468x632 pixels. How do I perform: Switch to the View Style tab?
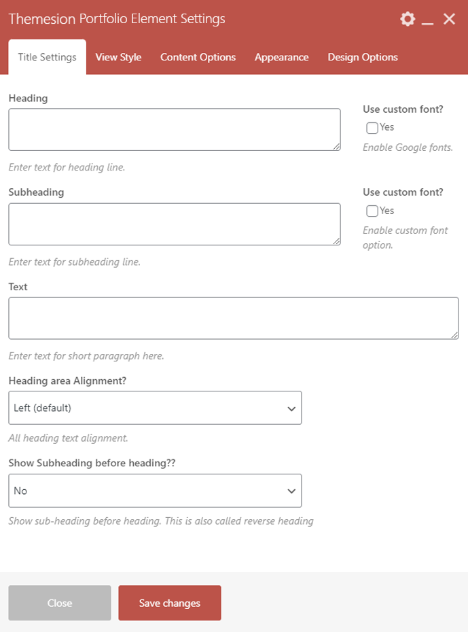click(118, 57)
